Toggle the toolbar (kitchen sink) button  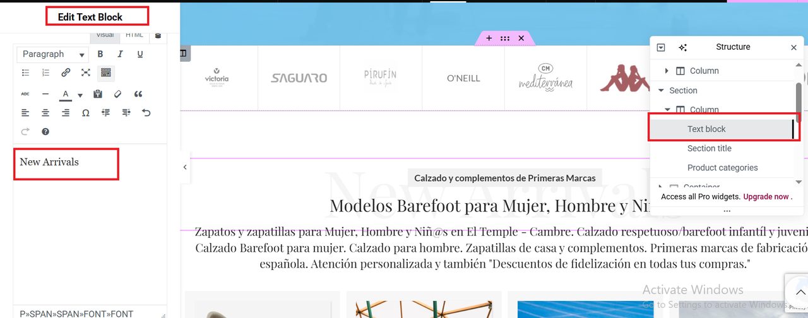106,73
